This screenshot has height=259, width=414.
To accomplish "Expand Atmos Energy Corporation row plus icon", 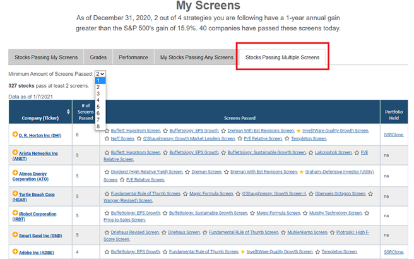I will pos(15,172).
